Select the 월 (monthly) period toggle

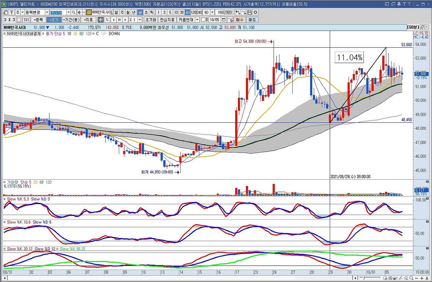point(128,12)
